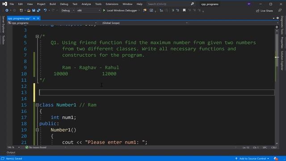Click the Find in Files icon after debugger

145,11
